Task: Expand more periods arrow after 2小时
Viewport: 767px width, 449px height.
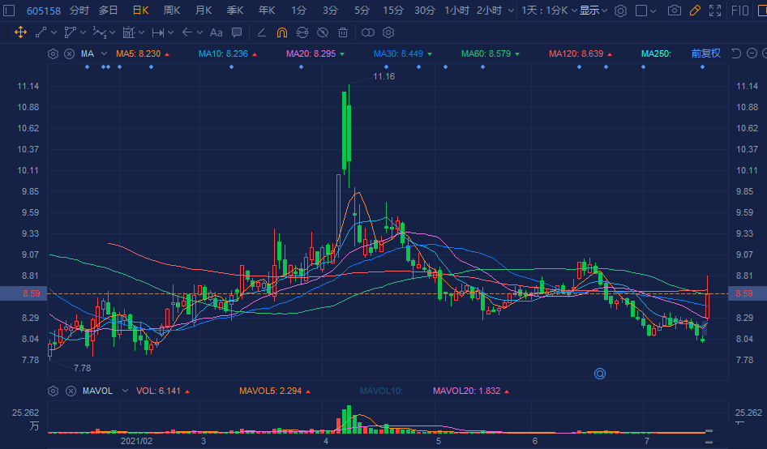Action: point(511,11)
